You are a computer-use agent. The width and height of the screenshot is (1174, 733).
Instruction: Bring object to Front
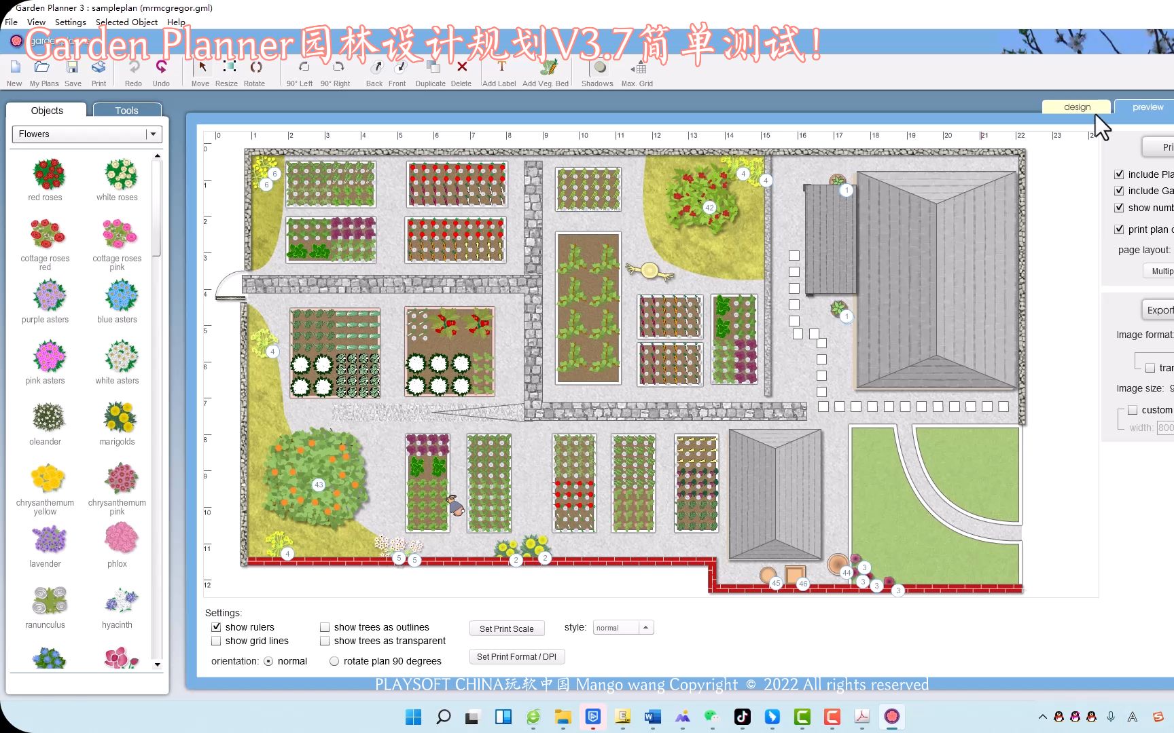pos(400,67)
